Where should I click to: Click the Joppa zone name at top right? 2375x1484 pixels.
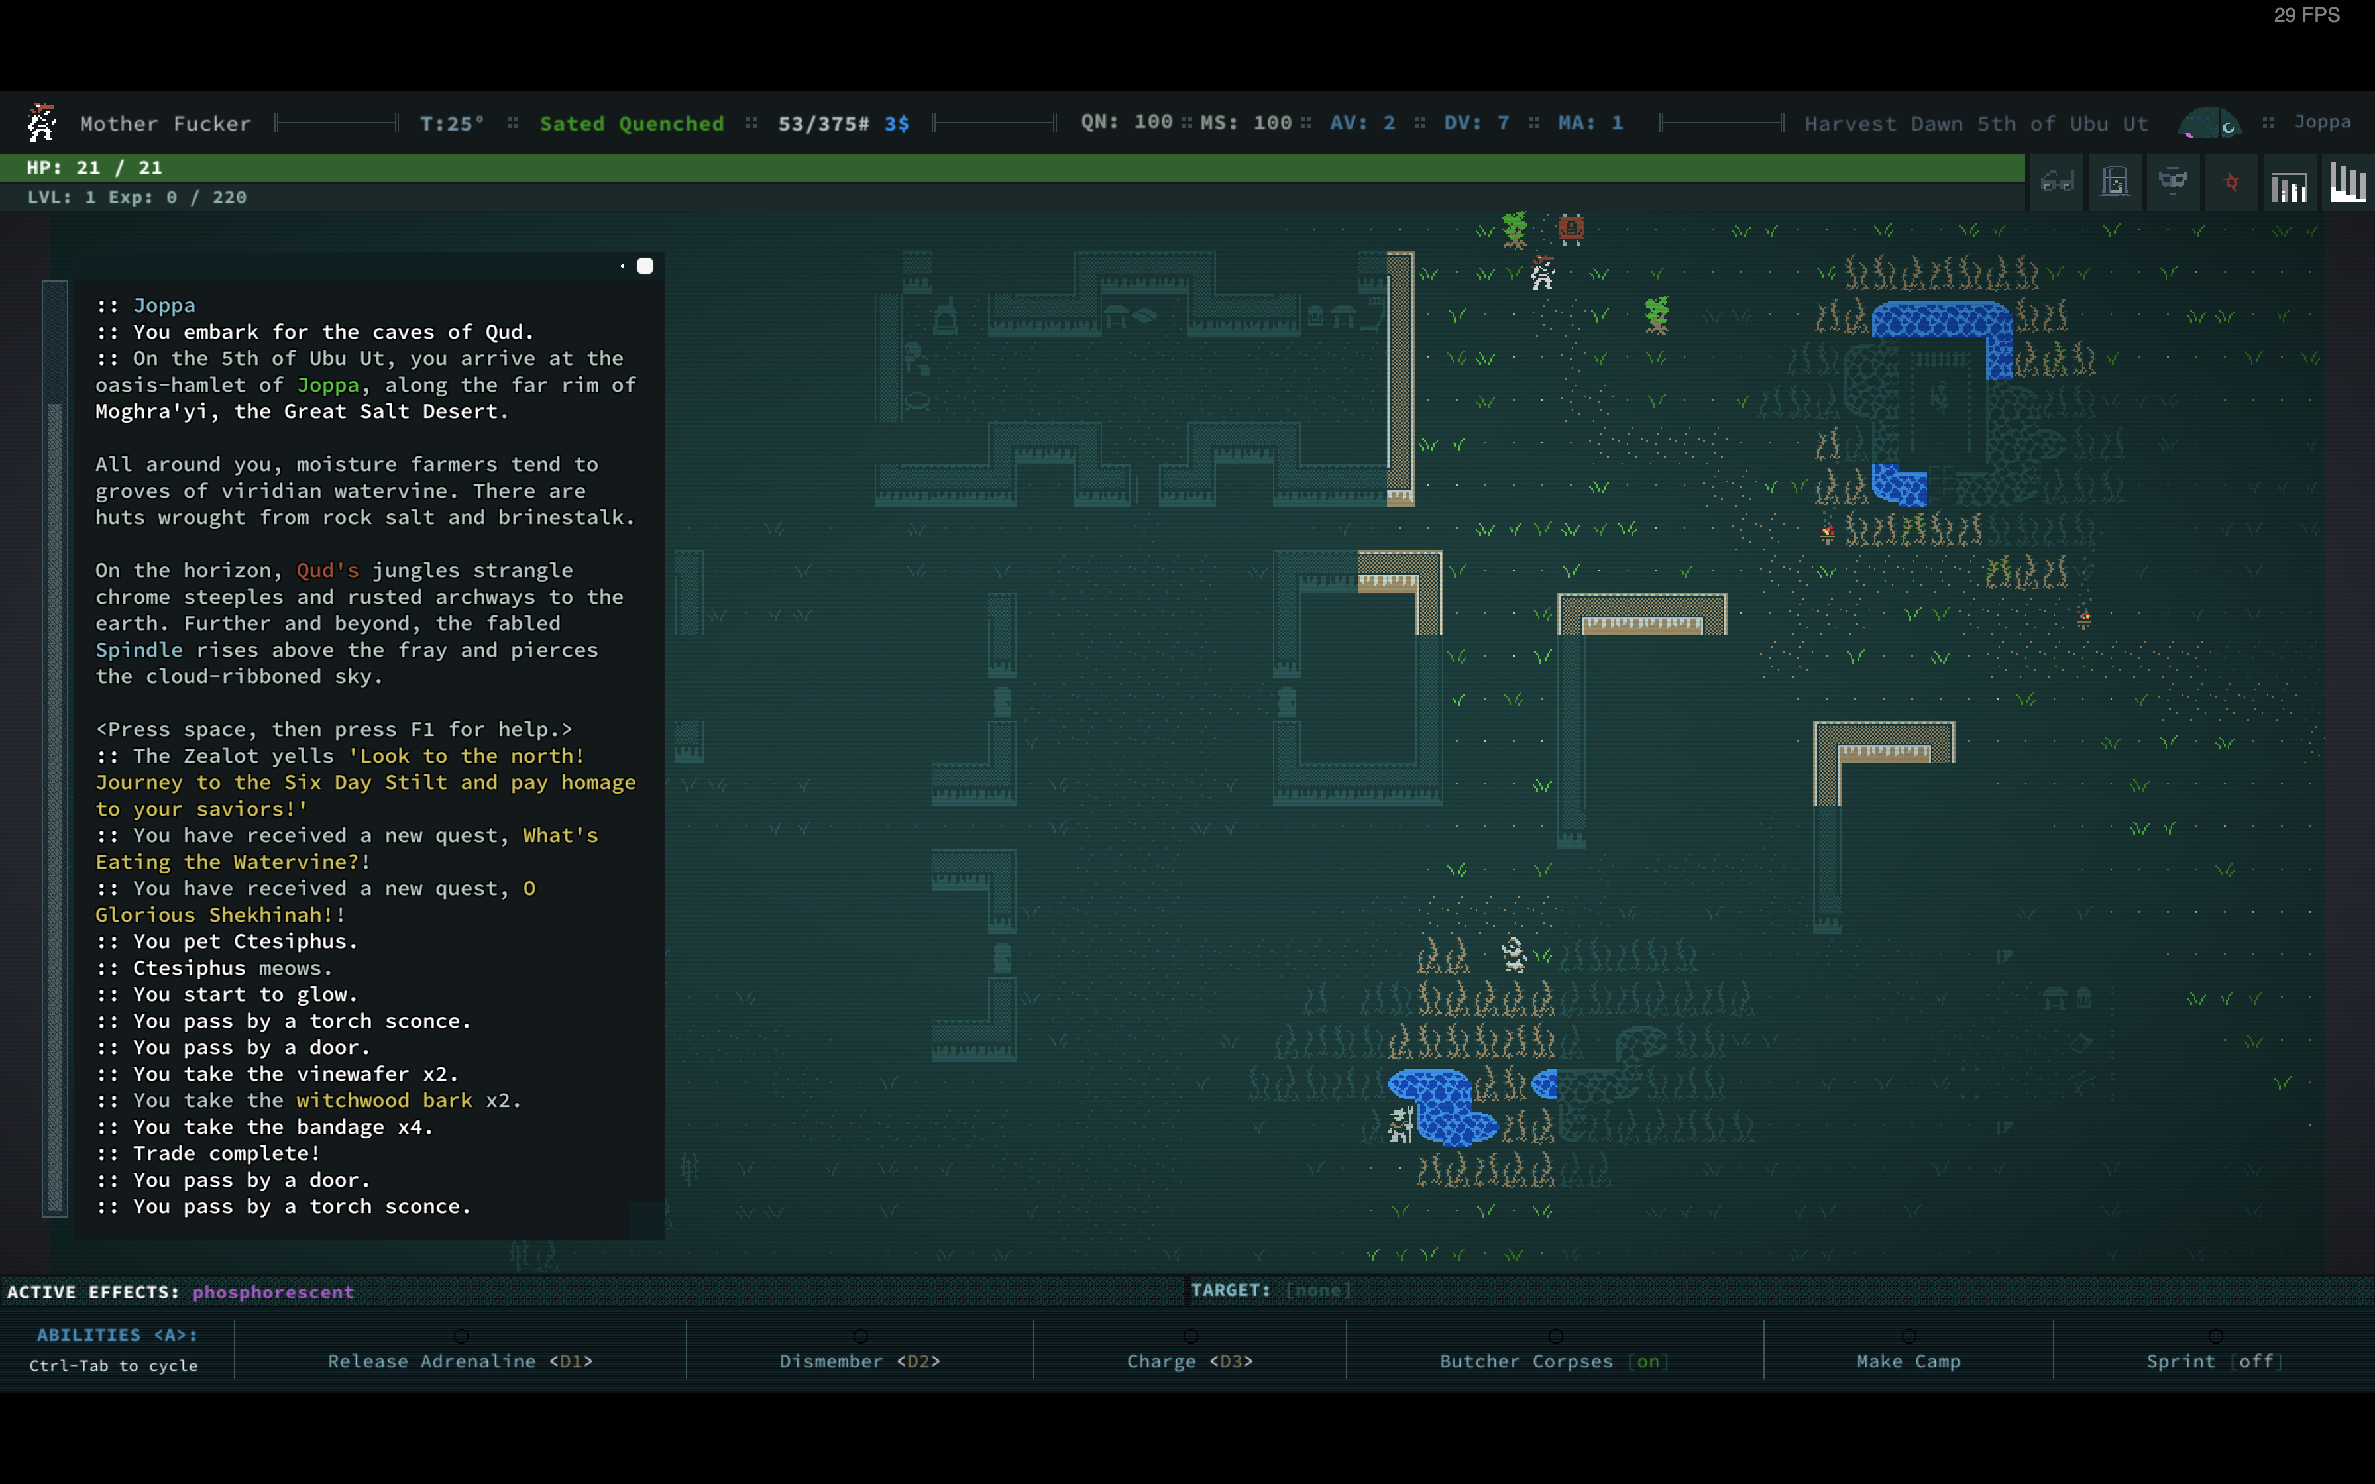pos(2322,122)
